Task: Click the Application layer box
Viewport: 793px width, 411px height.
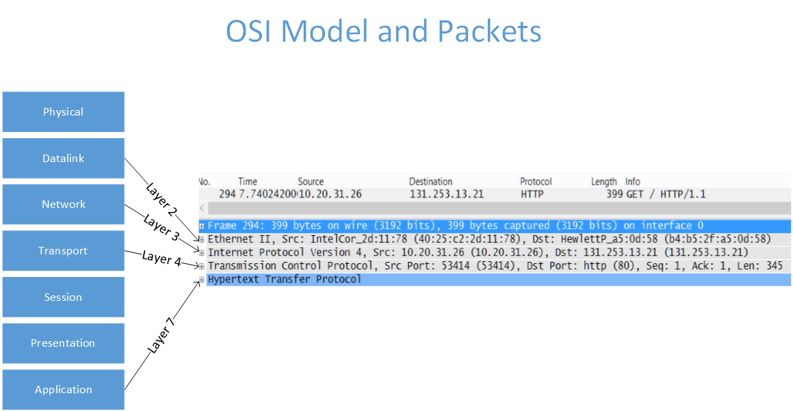Action: pos(63,389)
